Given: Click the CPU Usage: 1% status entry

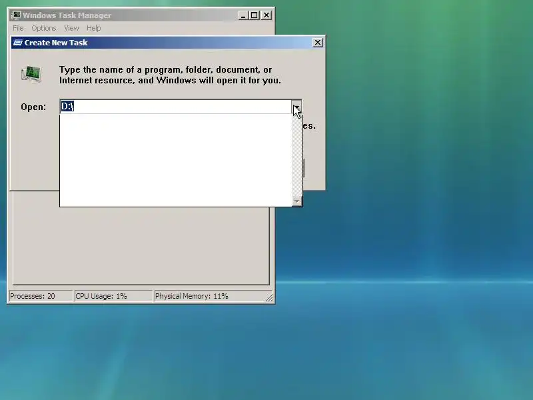Looking at the screenshot, I should (x=113, y=296).
